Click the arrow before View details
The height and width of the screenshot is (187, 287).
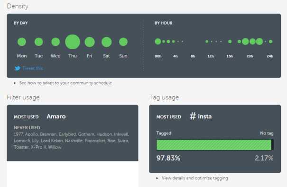[157, 178]
